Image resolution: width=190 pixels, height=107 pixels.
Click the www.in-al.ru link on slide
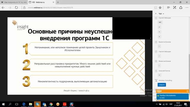point(84,90)
